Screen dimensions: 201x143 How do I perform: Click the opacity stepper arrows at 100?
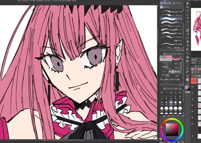[x=179, y=68]
